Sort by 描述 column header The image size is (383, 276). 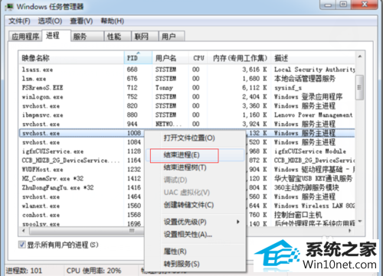tap(313, 58)
